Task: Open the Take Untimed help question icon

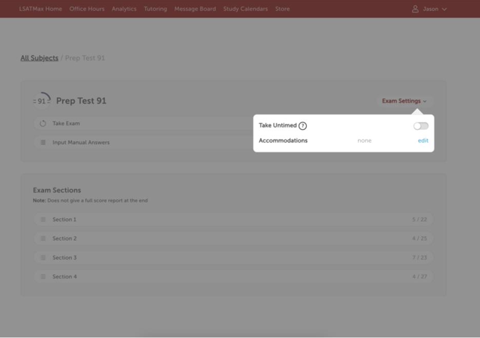Action: (x=303, y=126)
